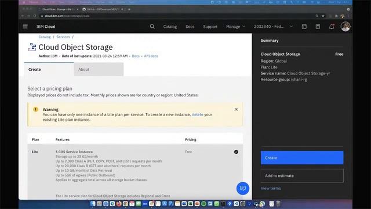Select the Lite plan checkmark radio
Image resolution: width=371 pixels, height=209 pixels.
point(236,152)
